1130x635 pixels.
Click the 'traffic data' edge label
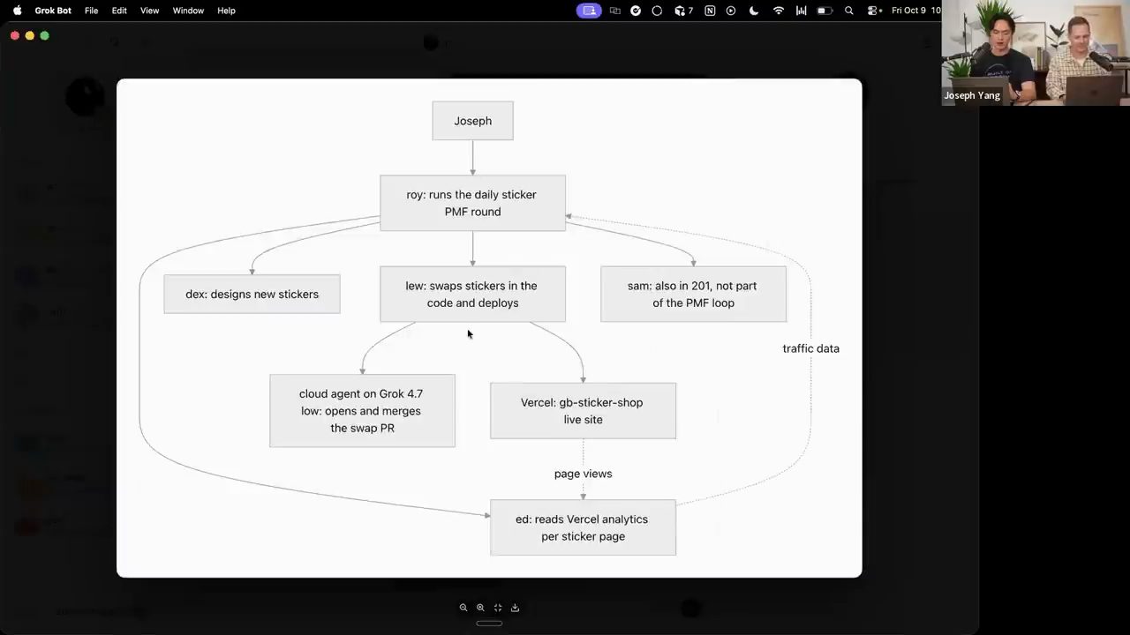point(810,348)
